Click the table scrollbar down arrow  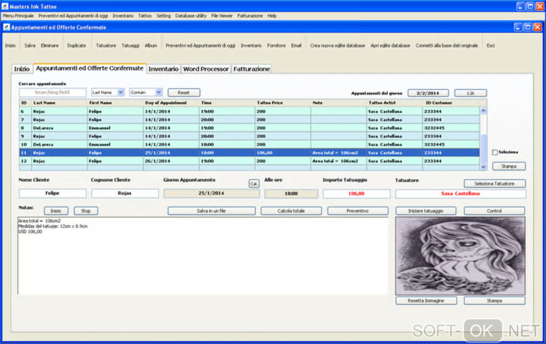483,167
